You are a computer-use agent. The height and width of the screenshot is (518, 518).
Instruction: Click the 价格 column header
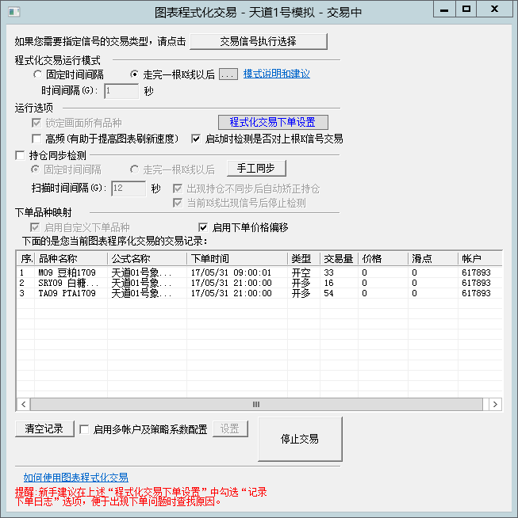tap(383, 258)
